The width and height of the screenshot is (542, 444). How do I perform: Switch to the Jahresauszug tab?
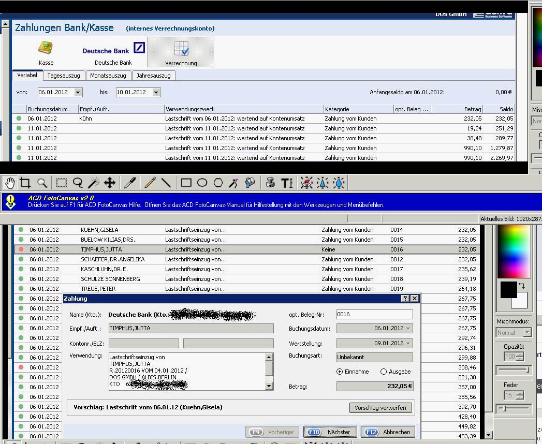pos(153,76)
